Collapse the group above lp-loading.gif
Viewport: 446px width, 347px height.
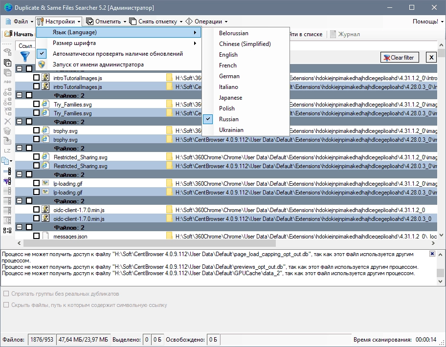[20, 174]
